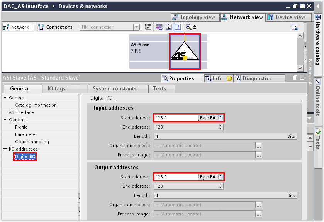Collapse the Options tree node
The height and width of the screenshot is (222, 324).
click(5, 120)
